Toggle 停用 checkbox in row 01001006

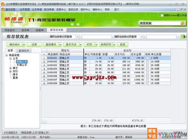148,76
